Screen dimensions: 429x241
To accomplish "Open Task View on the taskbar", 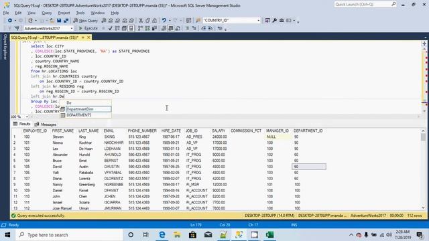I will [146, 235].
